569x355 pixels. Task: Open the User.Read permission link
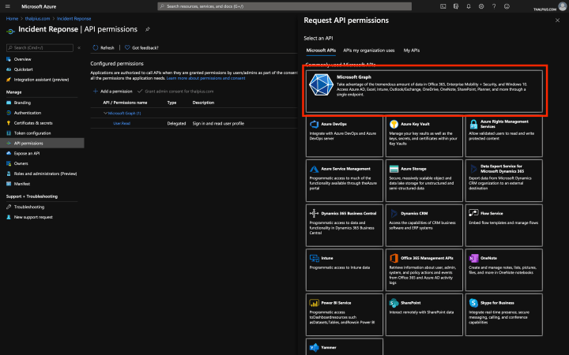click(x=122, y=123)
